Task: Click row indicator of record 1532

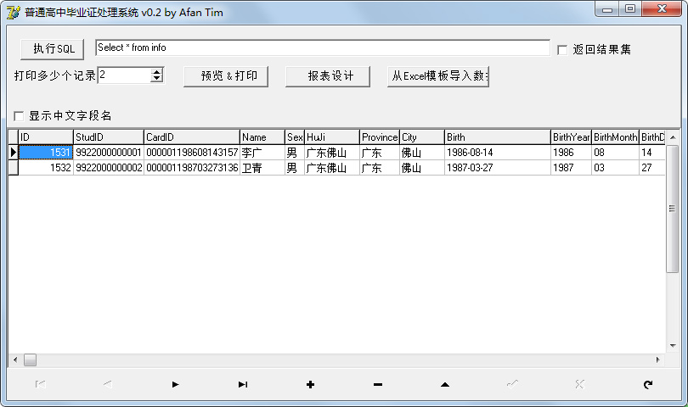Action: [13, 168]
